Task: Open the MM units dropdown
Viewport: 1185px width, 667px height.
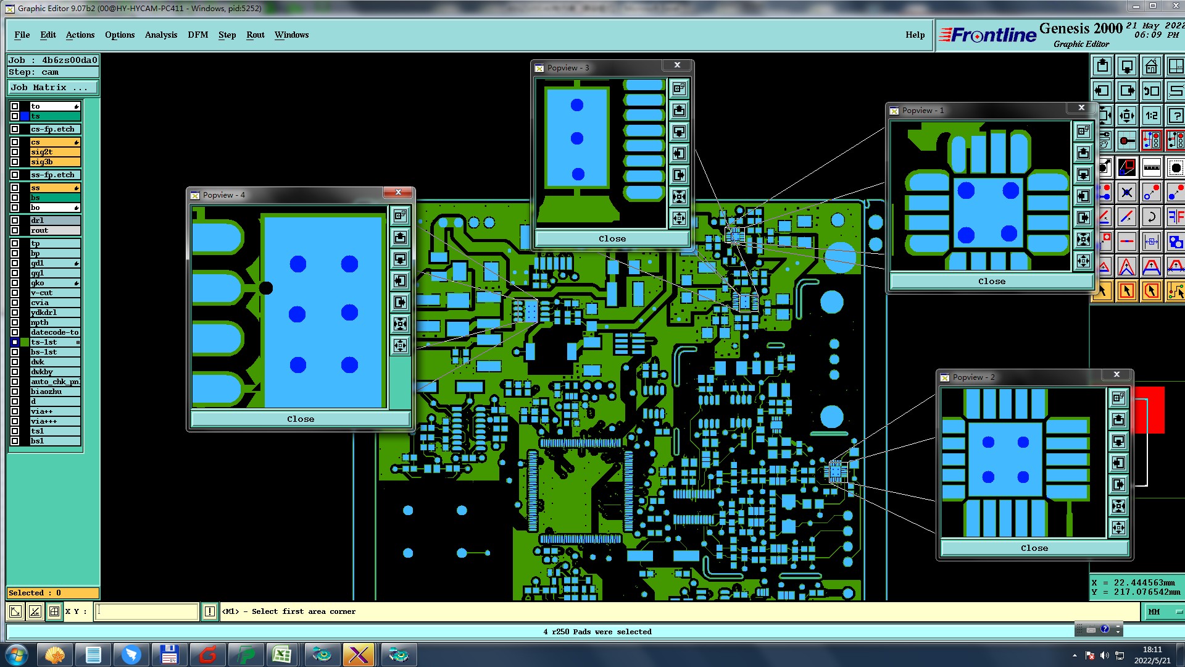Action: coord(1163,611)
